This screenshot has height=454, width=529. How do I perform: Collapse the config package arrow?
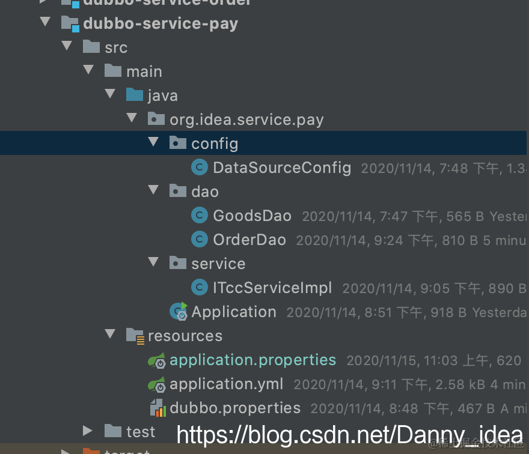153,142
